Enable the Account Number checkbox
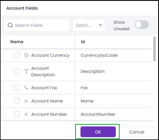159x140 pixels. (17, 114)
